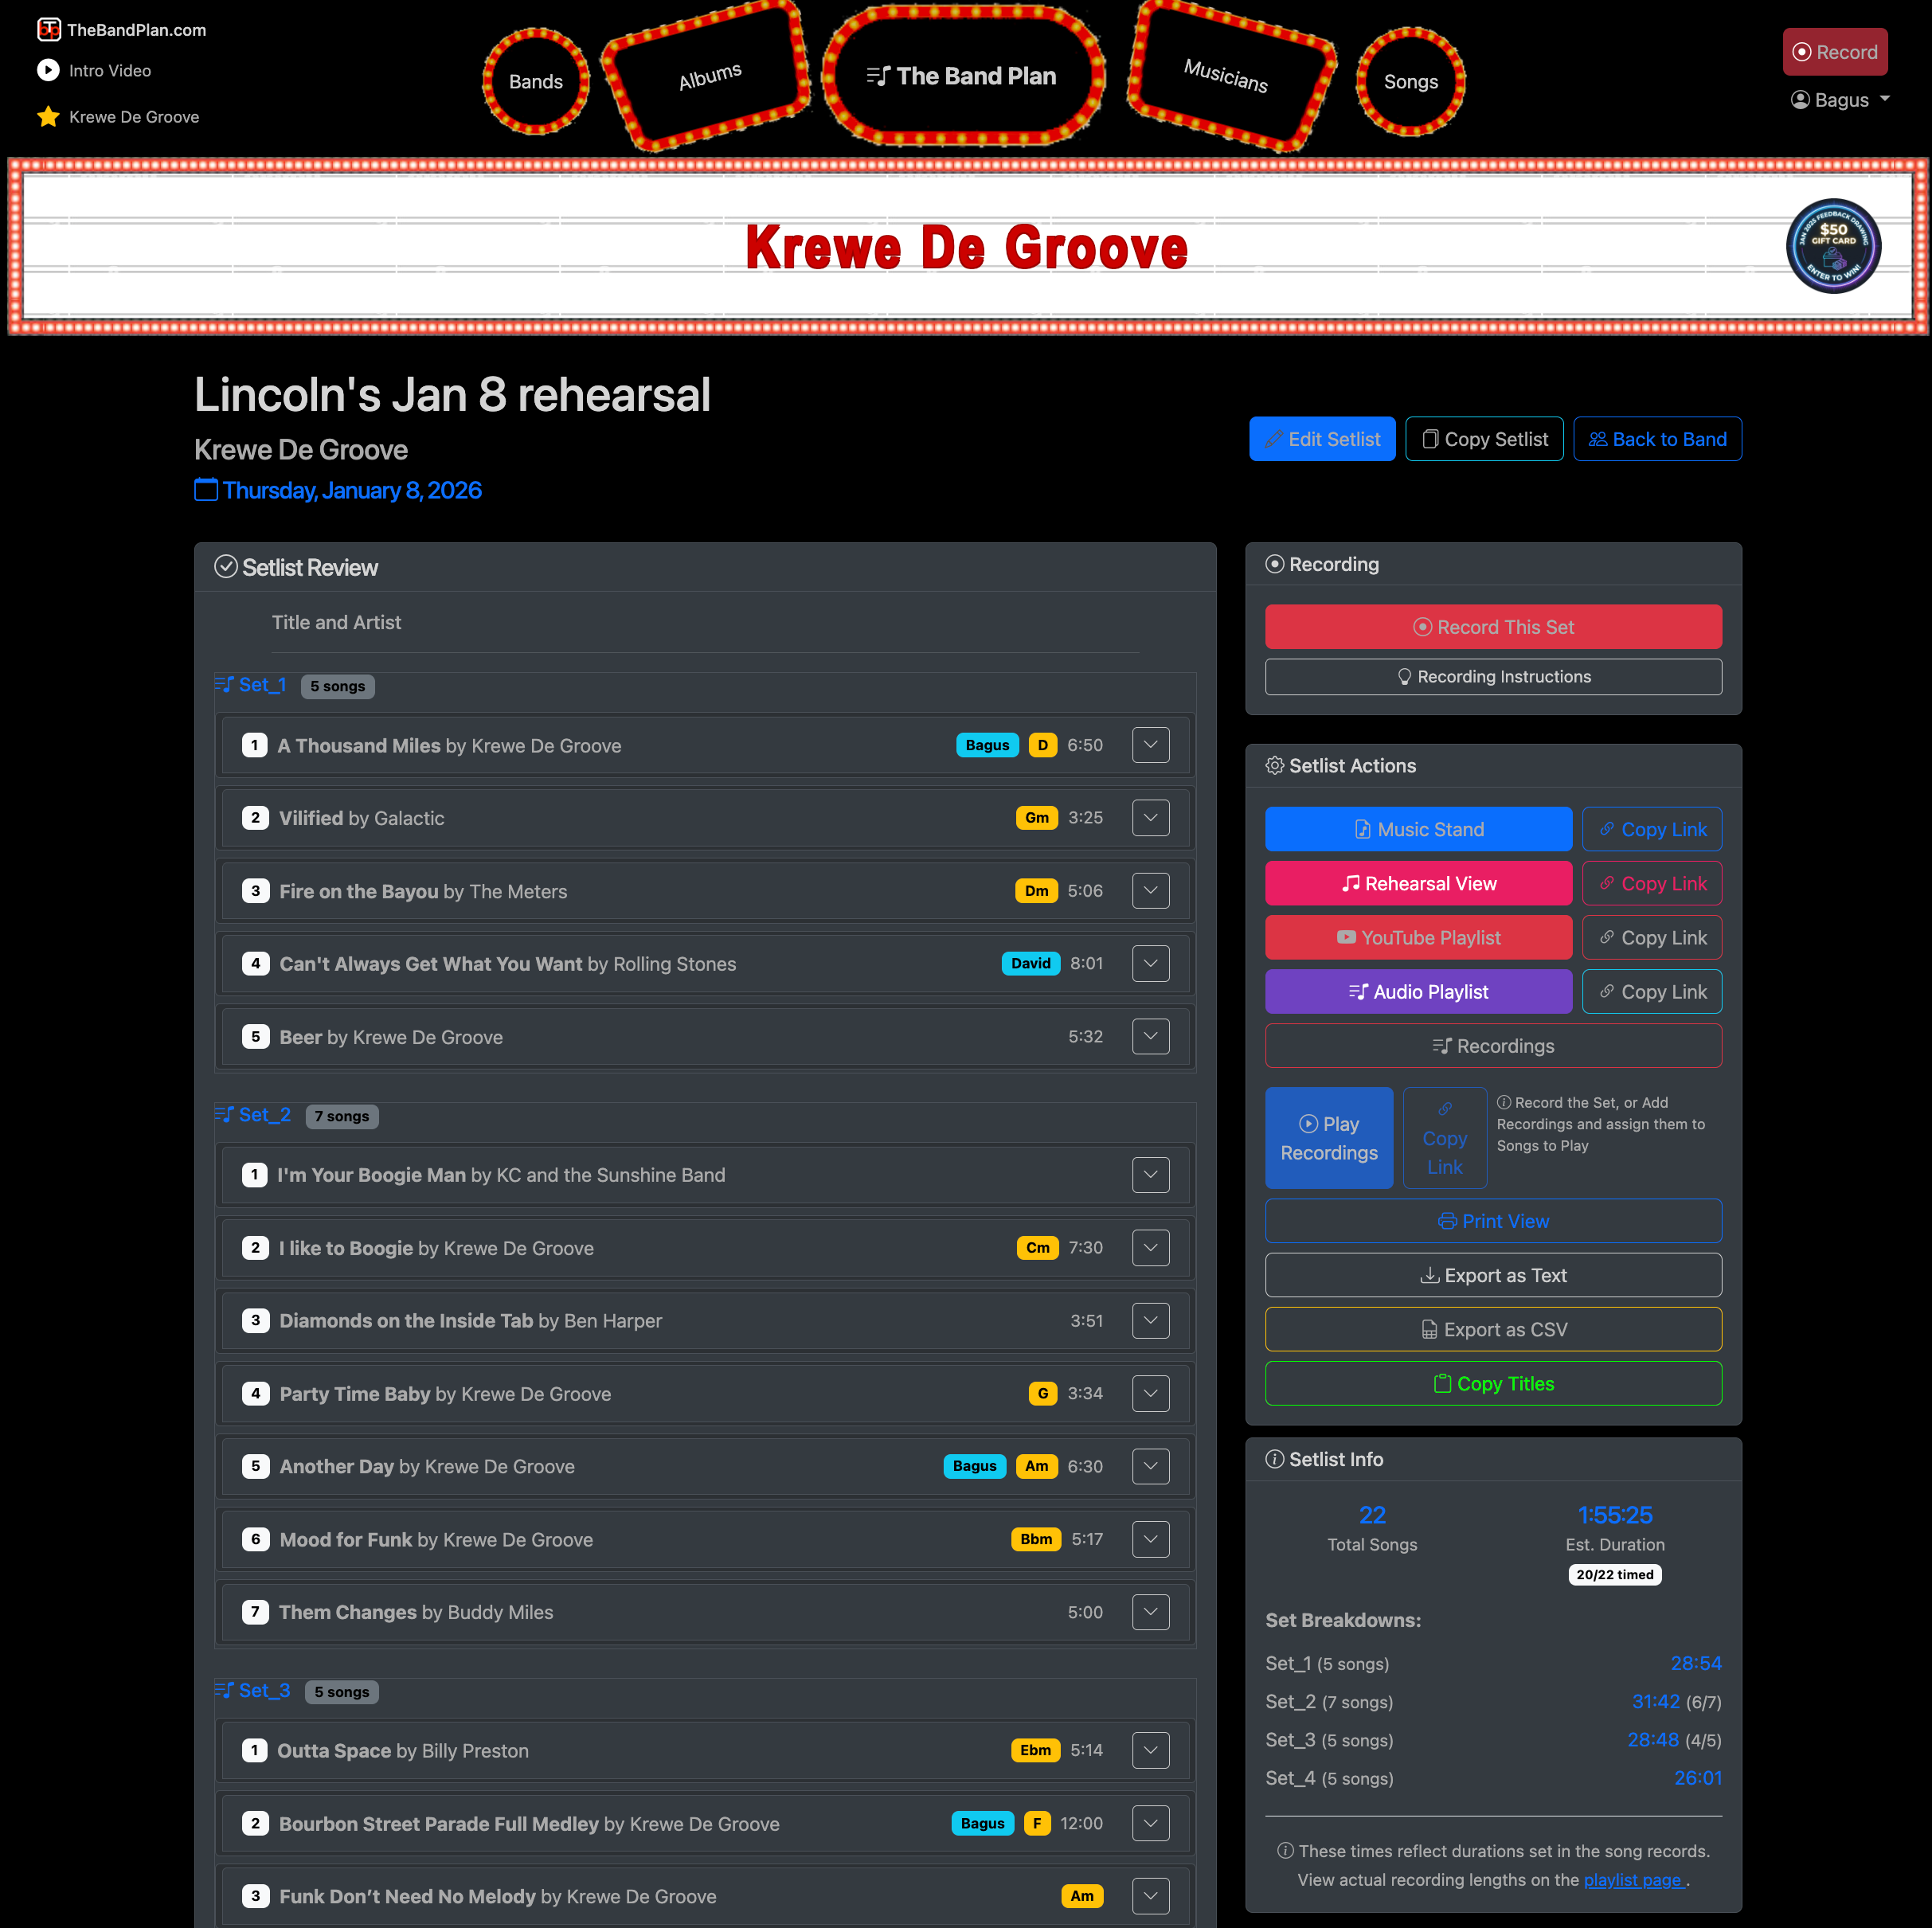1932x1928 pixels.
Task: Expand A Thousand Miles song details
Action: click(1150, 745)
